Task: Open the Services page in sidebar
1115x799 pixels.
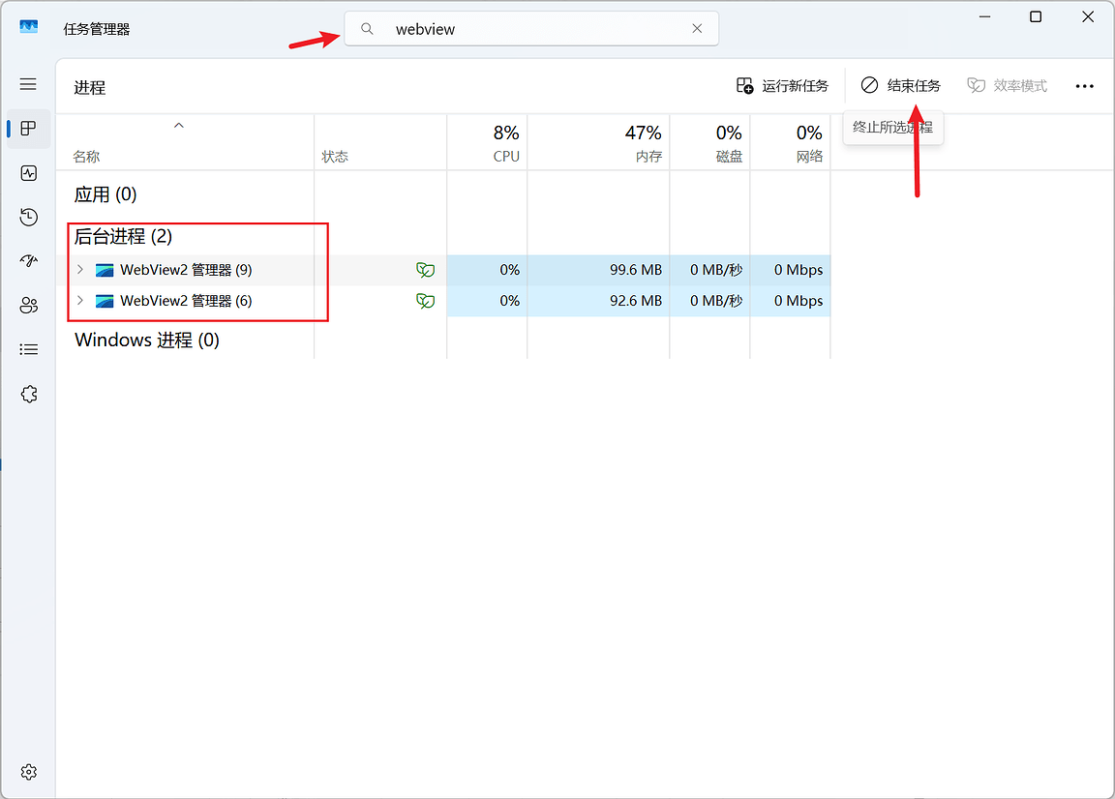Action: pos(28,394)
